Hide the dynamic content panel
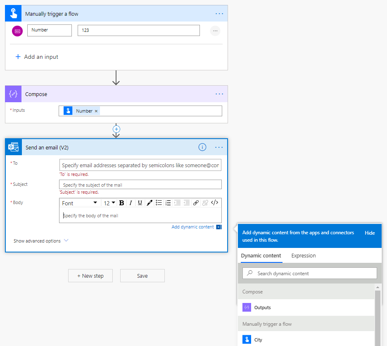387x346 pixels. [x=370, y=233]
